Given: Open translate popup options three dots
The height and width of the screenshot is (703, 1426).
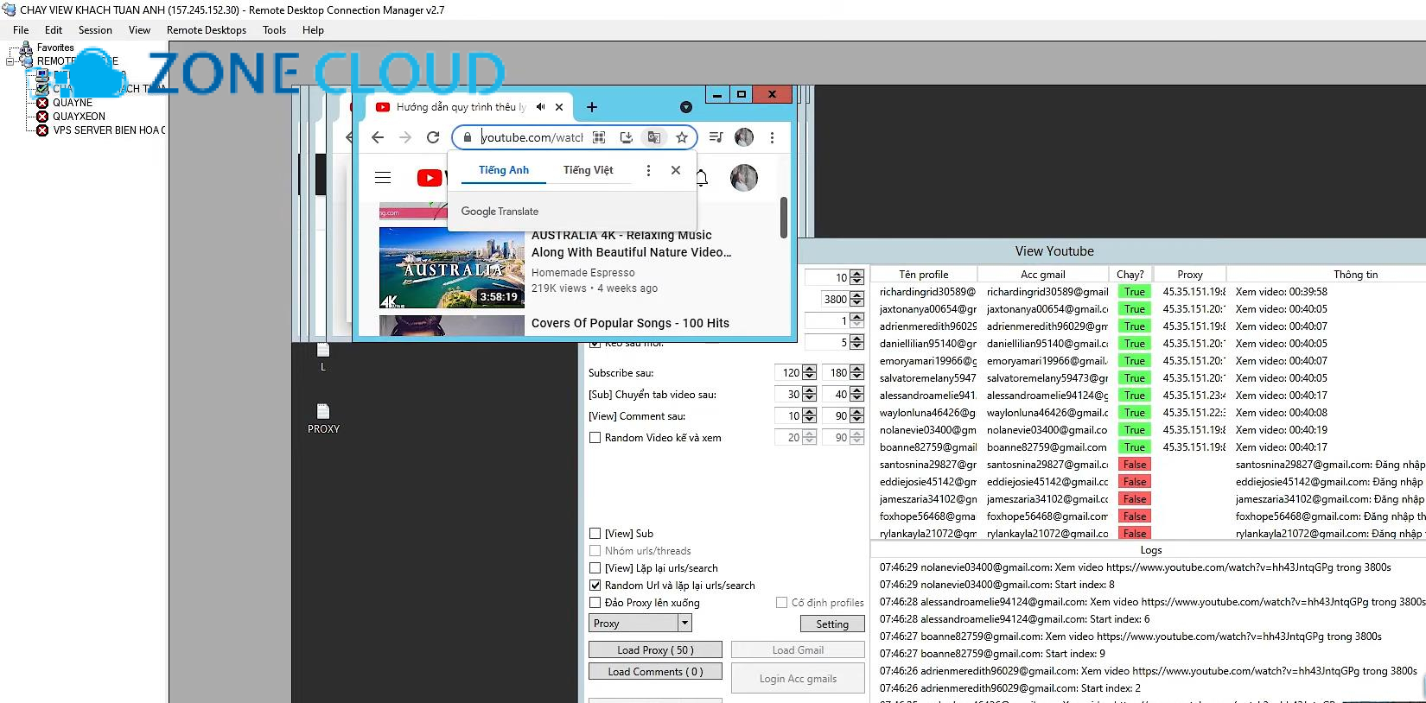Looking at the screenshot, I should click(648, 171).
